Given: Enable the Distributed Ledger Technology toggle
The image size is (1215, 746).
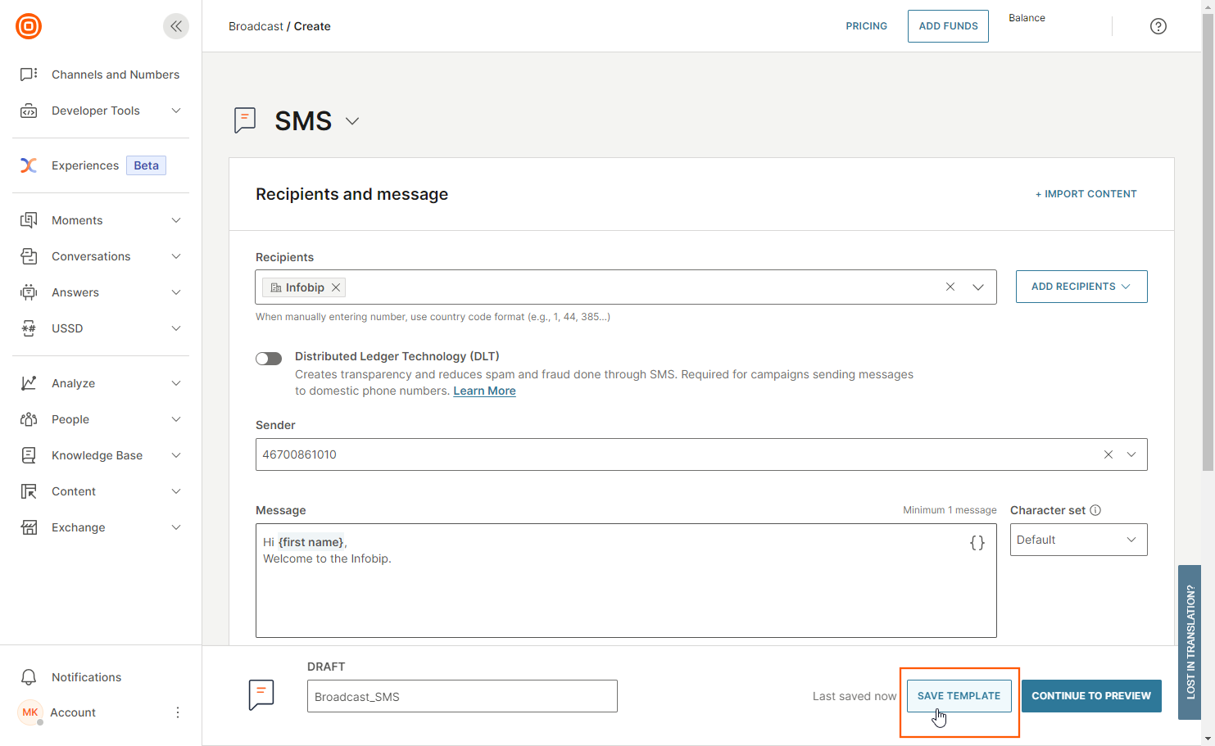Looking at the screenshot, I should click(269, 359).
